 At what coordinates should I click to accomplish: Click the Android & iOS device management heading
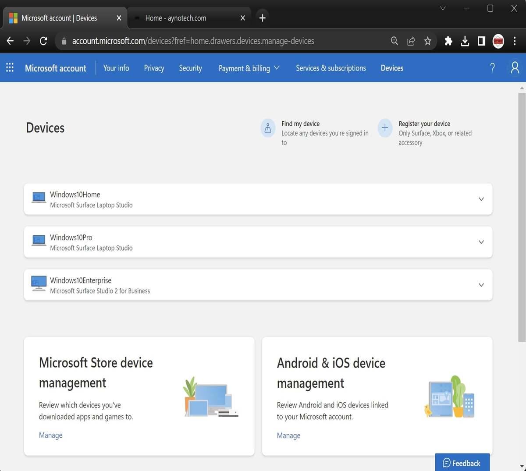pyautogui.click(x=331, y=373)
